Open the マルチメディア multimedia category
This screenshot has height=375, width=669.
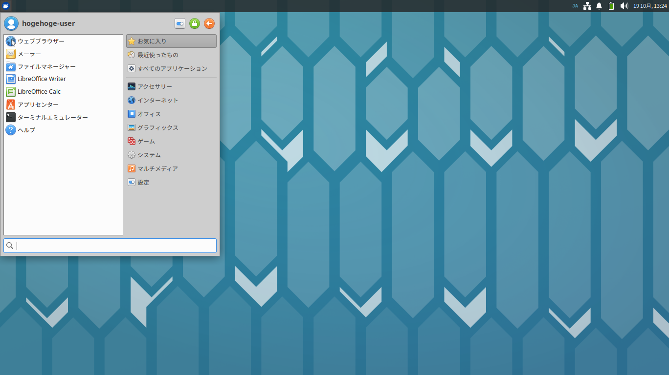[171, 168]
